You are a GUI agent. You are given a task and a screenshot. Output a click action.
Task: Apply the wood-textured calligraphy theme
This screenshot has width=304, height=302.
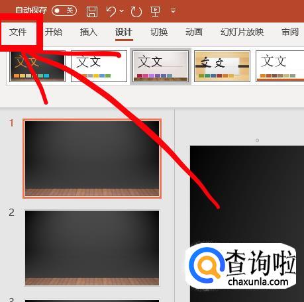coord(222,66)
